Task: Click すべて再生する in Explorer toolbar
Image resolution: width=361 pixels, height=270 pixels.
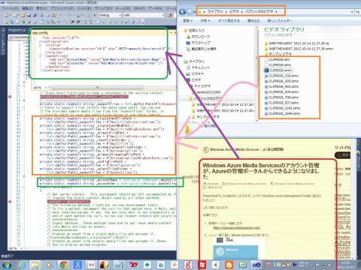Action: (x=229, y=21)
